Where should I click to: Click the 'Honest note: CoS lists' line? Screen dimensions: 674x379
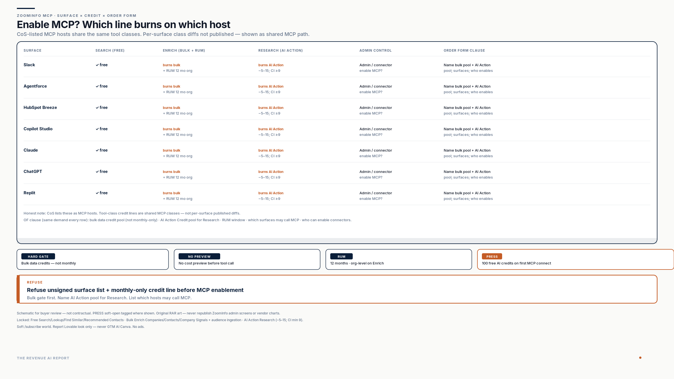pos(132,213)
